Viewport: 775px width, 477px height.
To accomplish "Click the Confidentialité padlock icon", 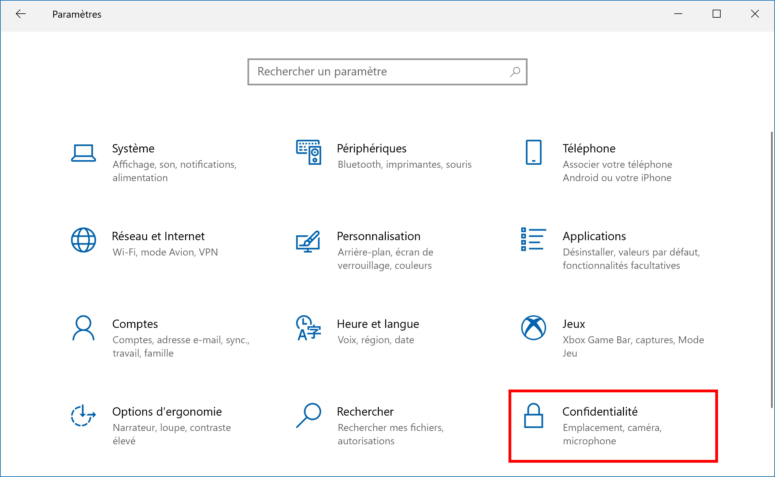I will 534,415.
